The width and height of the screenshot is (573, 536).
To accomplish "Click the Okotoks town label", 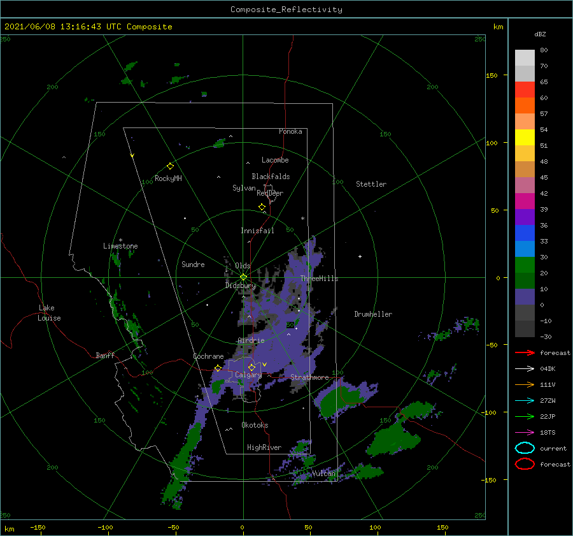I will 255,425.
